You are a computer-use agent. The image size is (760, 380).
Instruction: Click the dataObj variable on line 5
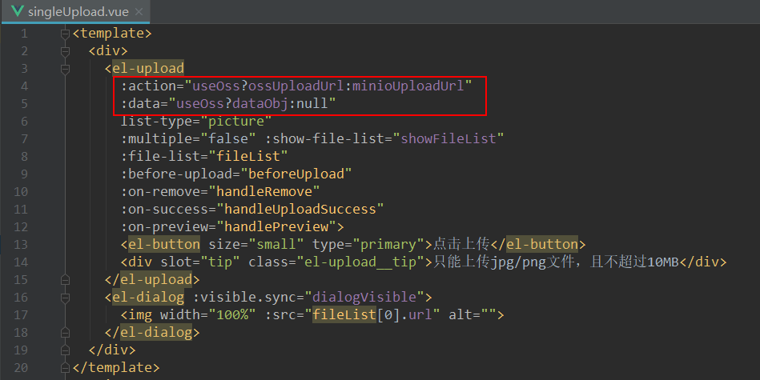coord(260,103)
